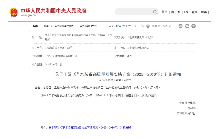Set font size to default (默认)

(118, 26)
